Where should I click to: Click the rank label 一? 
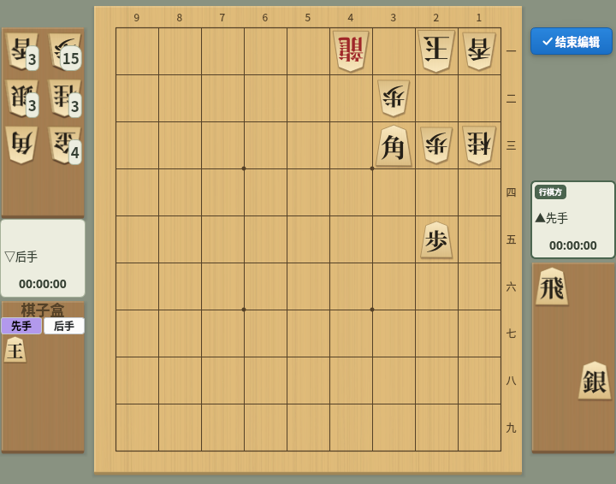click(x=511, y=51)
